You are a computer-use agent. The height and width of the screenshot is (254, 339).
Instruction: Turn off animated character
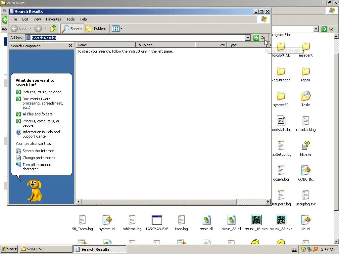34,167
